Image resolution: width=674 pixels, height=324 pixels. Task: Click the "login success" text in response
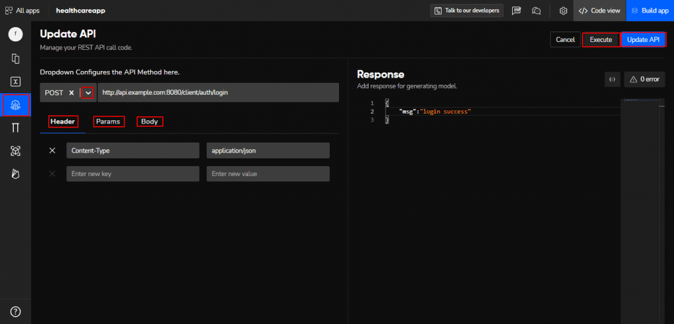coord(446,112)
